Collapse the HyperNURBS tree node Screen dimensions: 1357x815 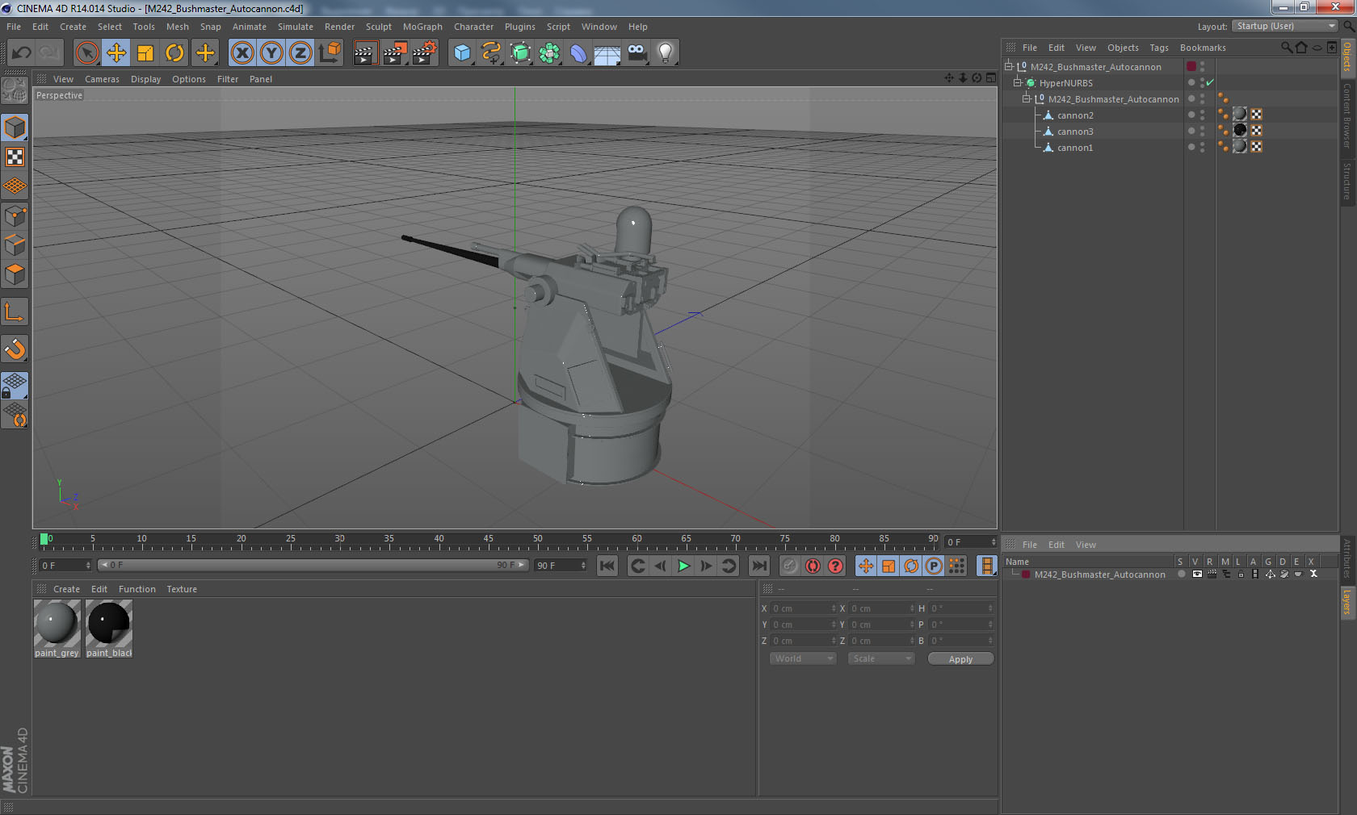[1018, 82]
